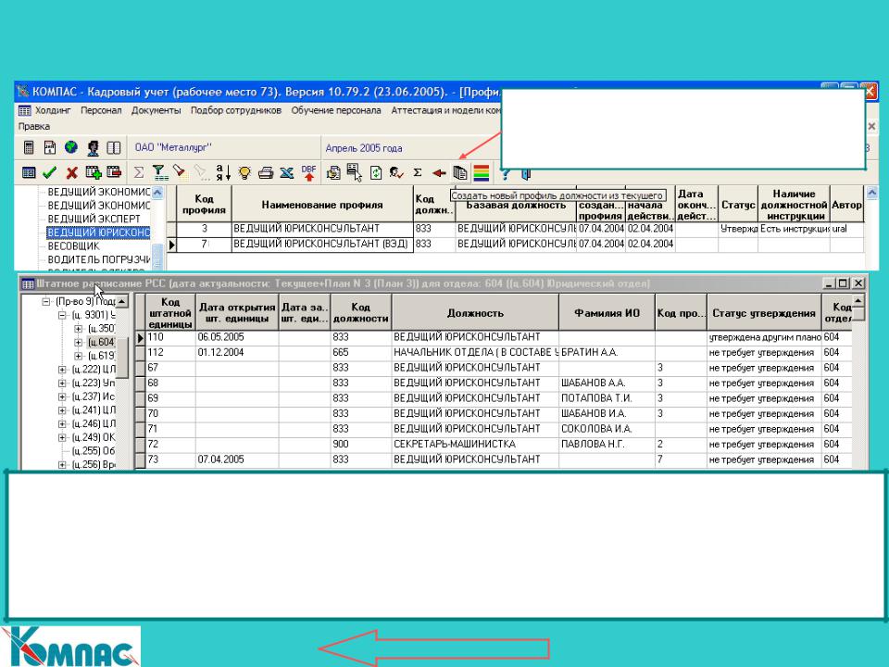The height and width of the screenshot is (667, 889).
Task: Open the Обучение персонала menu
Action: tap(336, 110)
